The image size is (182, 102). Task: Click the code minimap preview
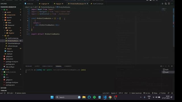(164, 9)
